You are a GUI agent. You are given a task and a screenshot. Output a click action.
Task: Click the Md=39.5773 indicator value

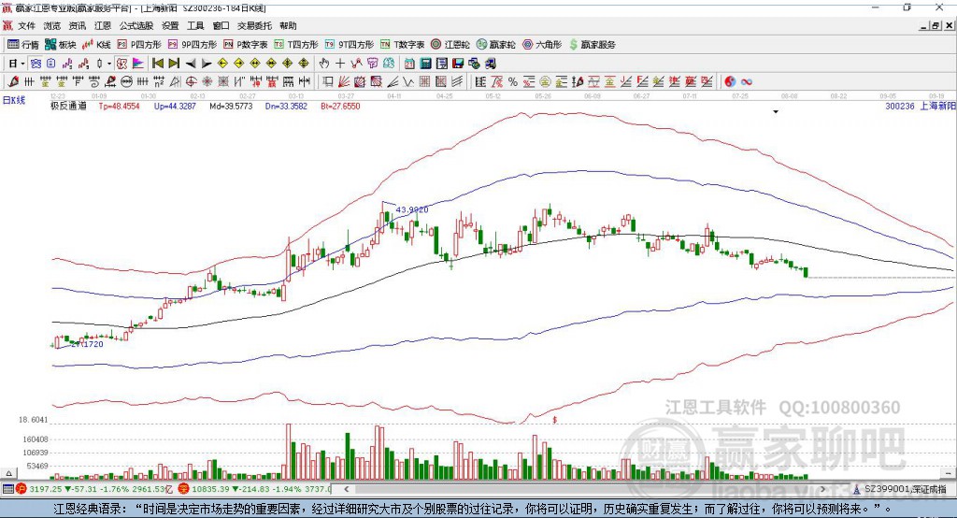coord(231,106)
